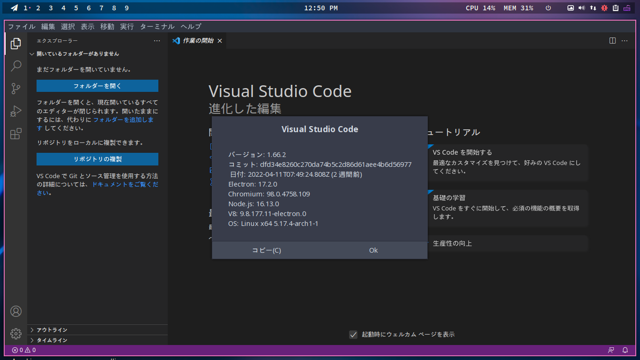Screen dimensions: 640x360
Task: Click the screenshot tray icon
Action: click(571, 8)
